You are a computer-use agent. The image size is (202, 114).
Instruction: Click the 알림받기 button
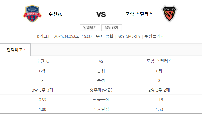(x=90, y=28)
